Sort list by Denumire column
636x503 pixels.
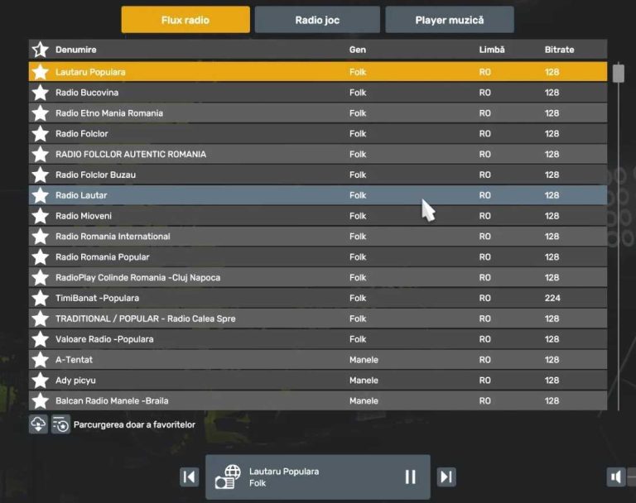(76, 50)
